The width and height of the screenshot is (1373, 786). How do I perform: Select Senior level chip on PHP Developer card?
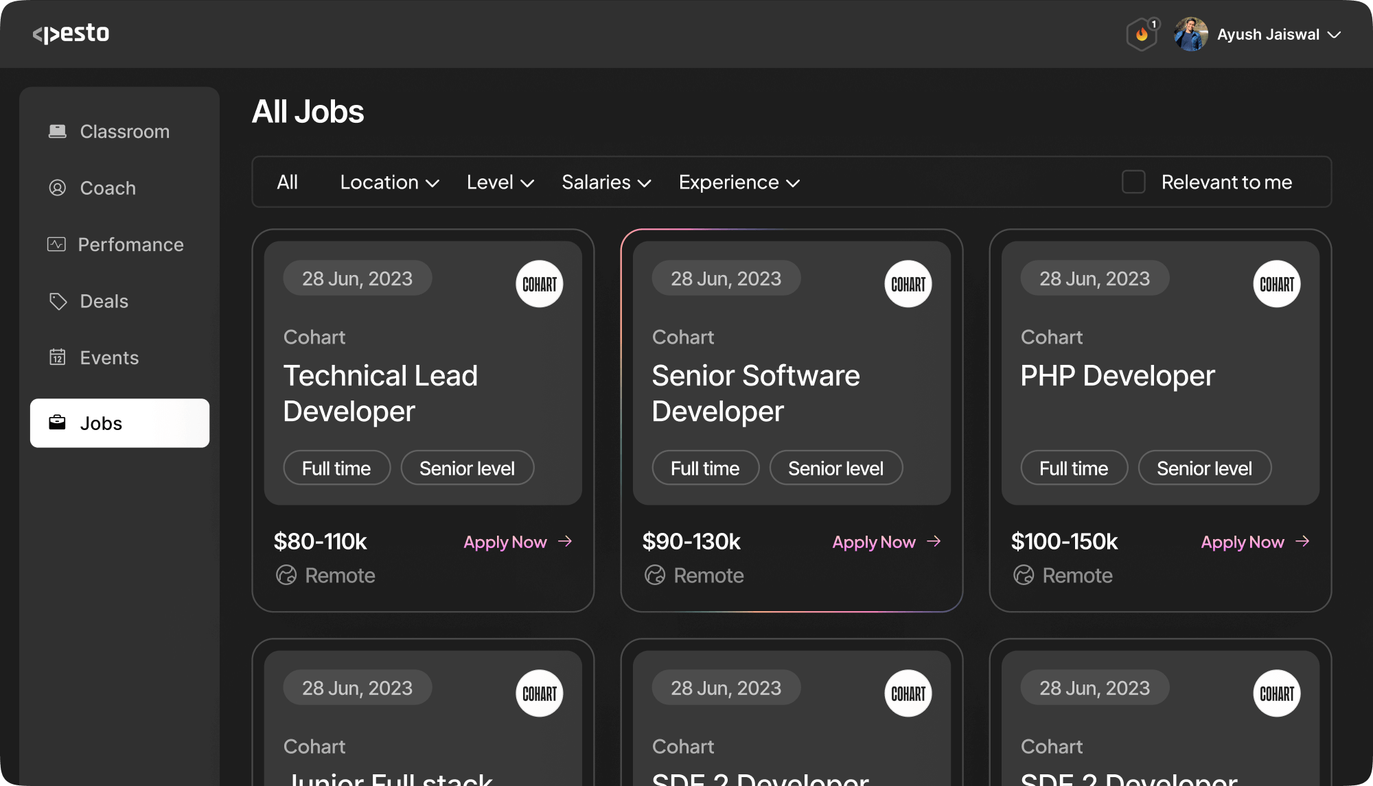(1204, 468)
